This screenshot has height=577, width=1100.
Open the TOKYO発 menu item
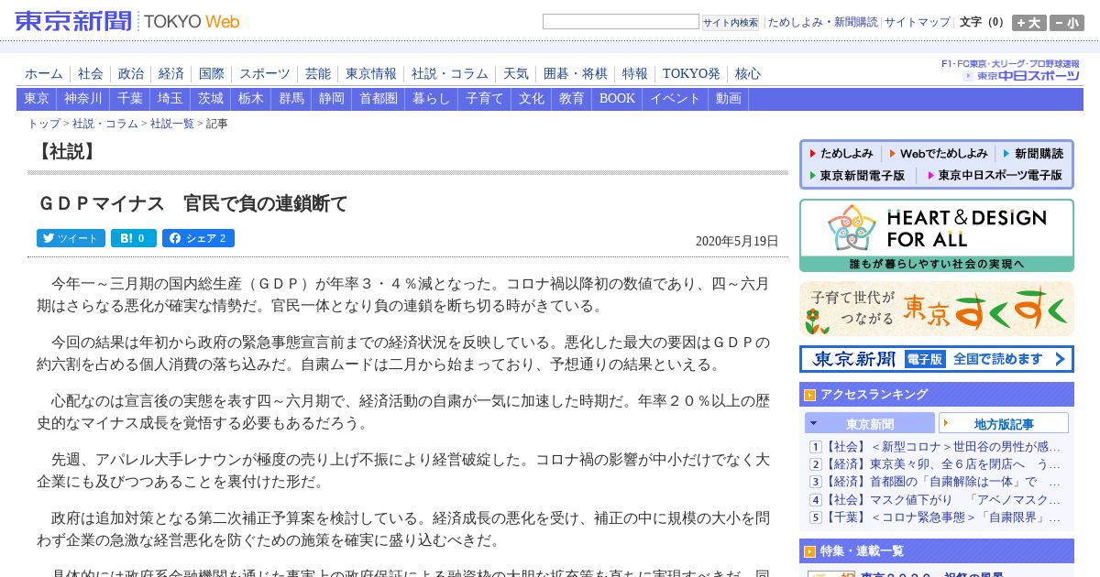tap(691, 74)
